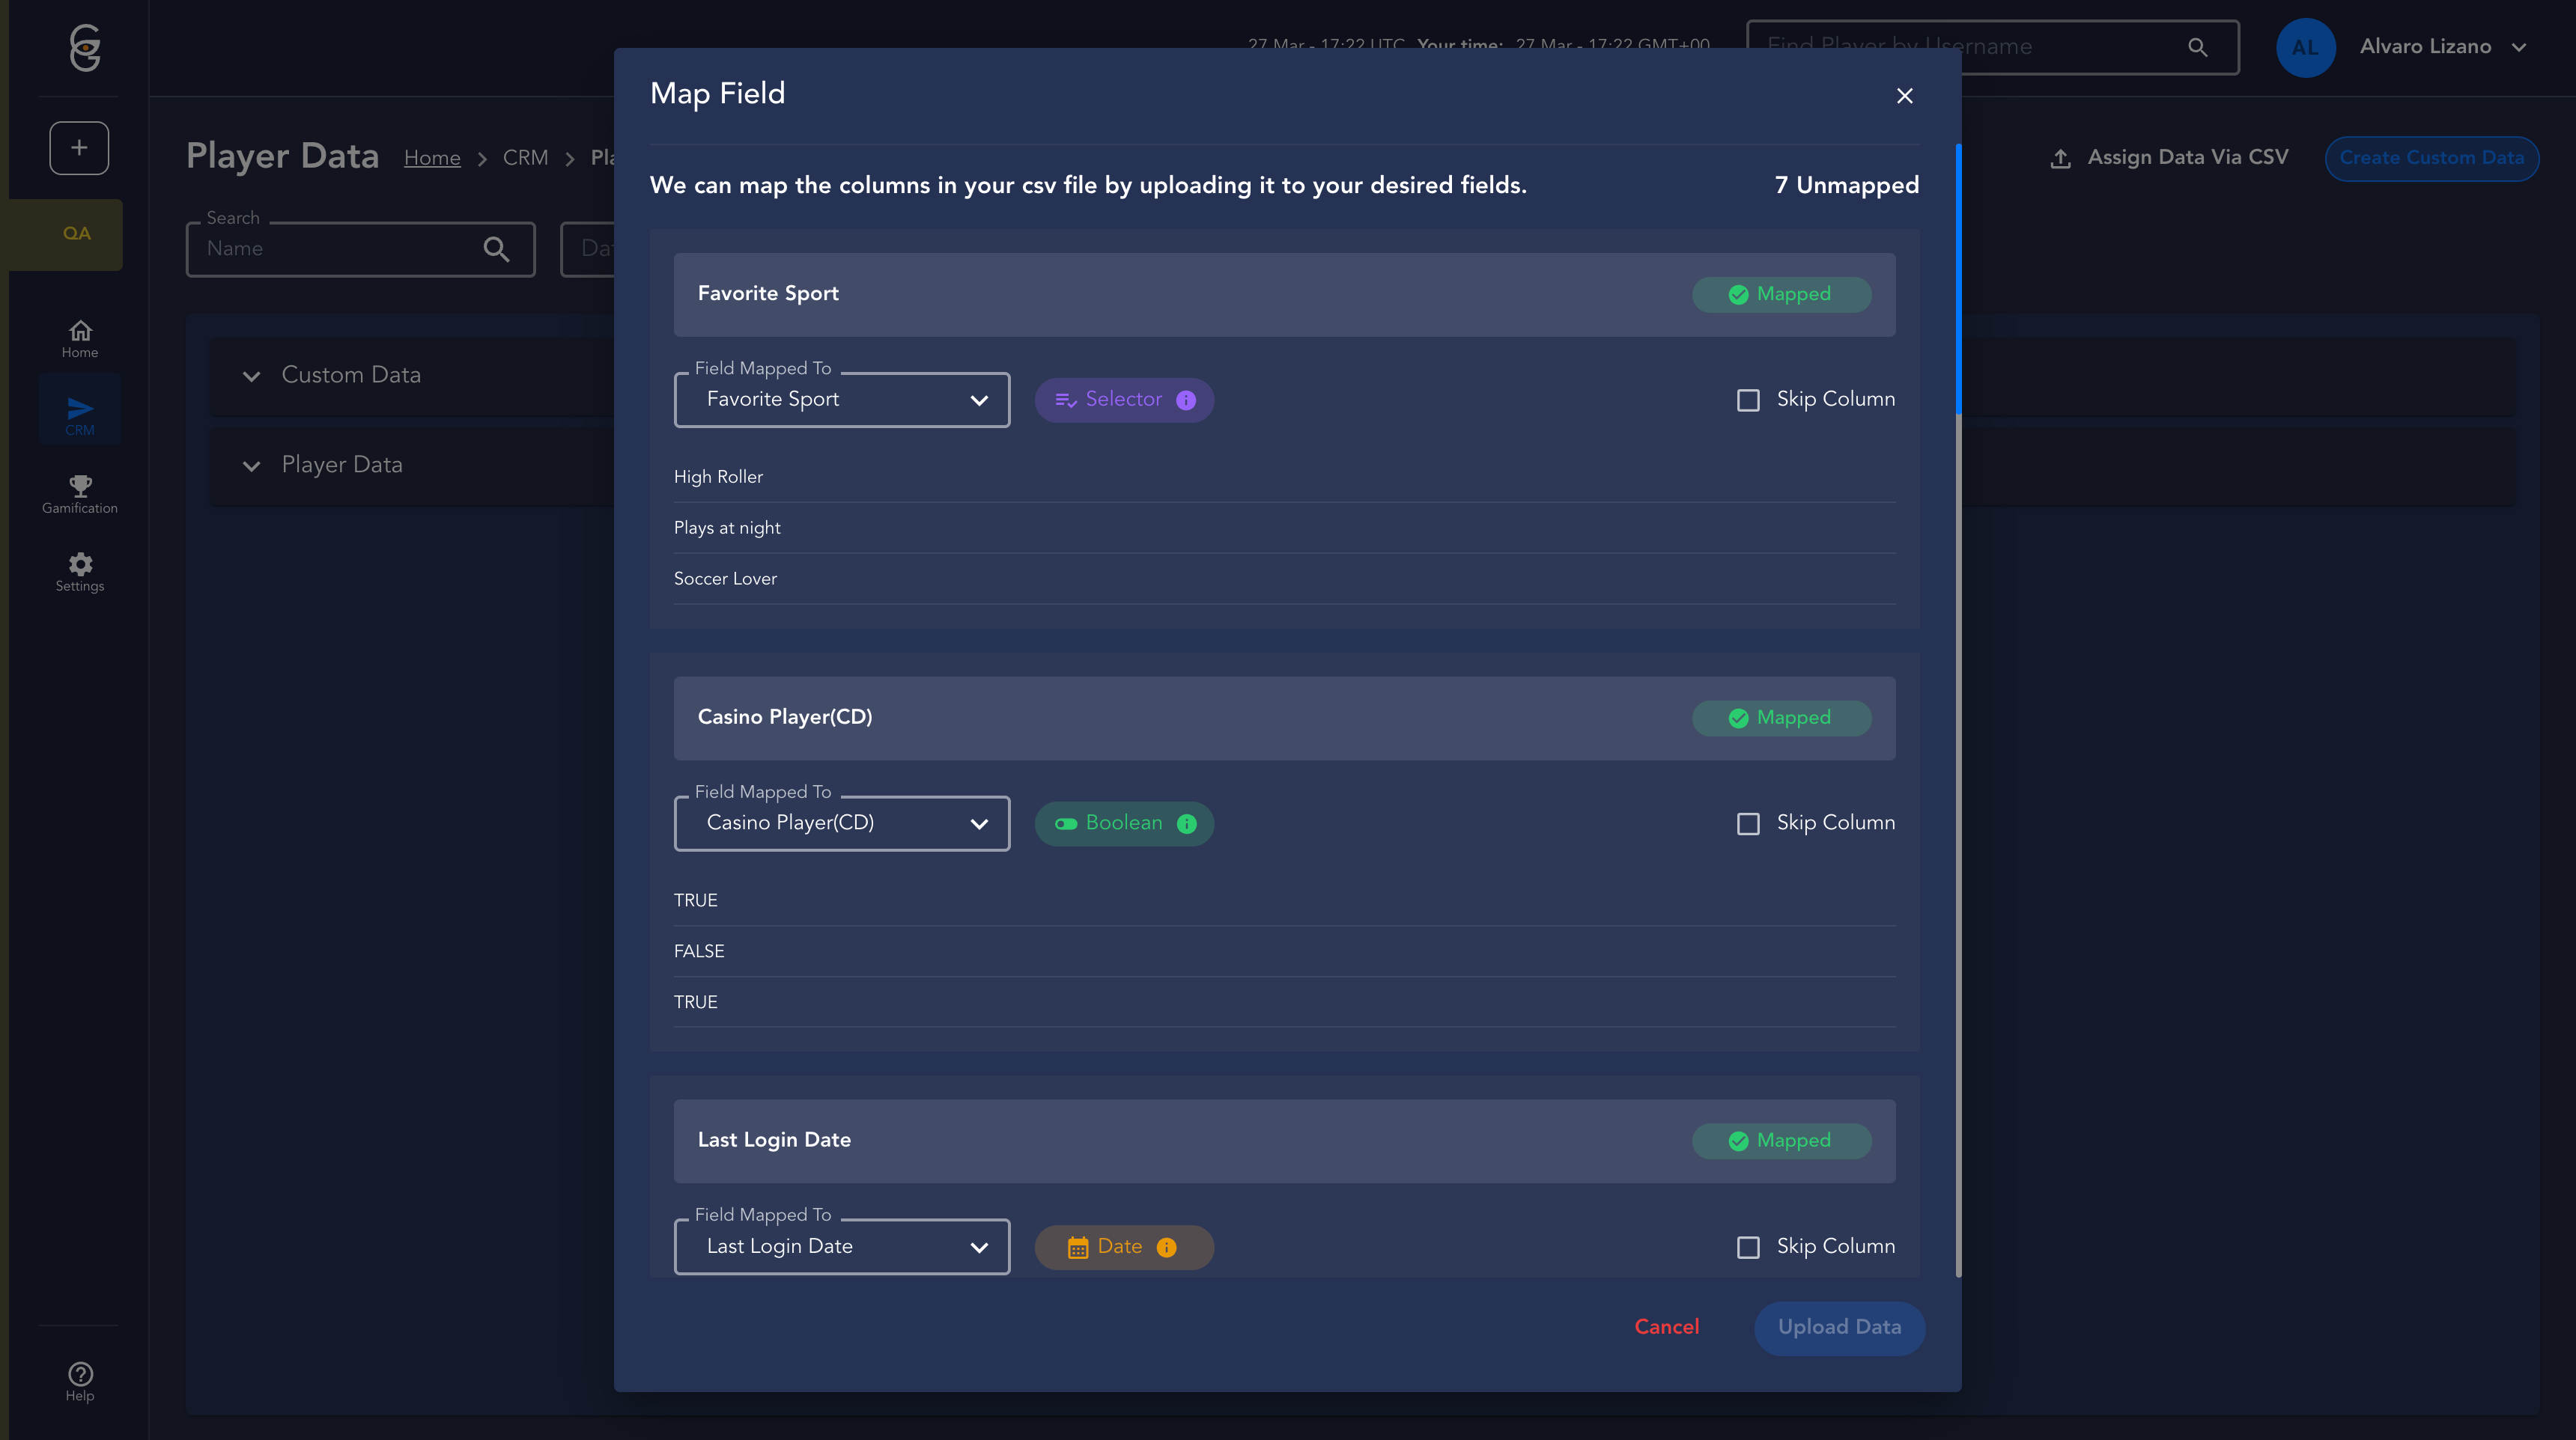Check Skip Column for Casino Player(CD)
This screenshot has width=2576, height=1440.
pyautogui.click(x=1748, y=823)
